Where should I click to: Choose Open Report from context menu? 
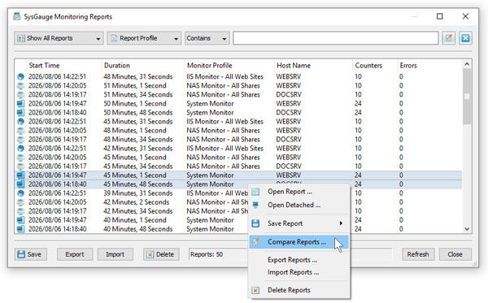click(x=298, y=192)
